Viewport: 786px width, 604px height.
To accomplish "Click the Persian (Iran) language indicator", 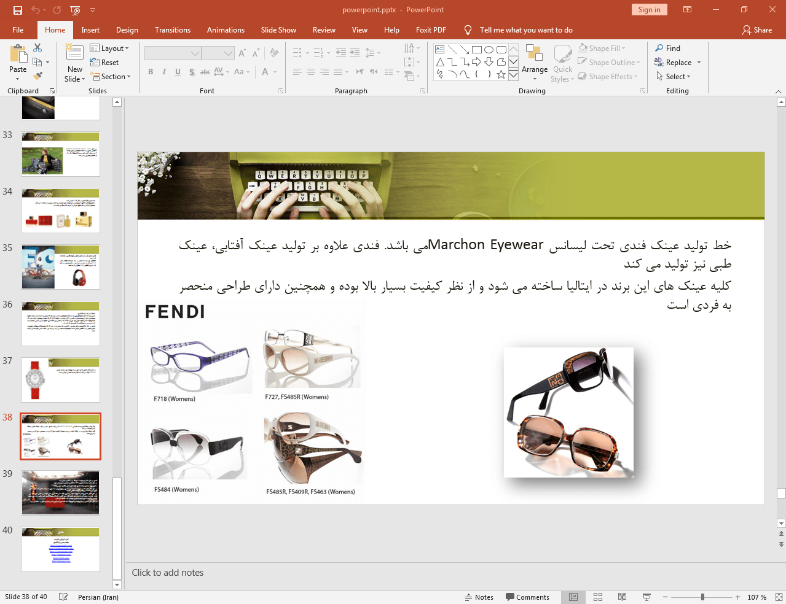I will [x=98, y=597].
